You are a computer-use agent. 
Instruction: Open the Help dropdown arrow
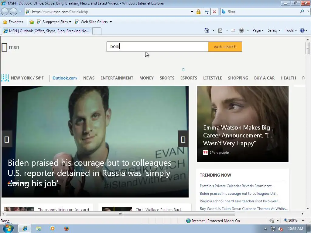click(x=306, y=30)
